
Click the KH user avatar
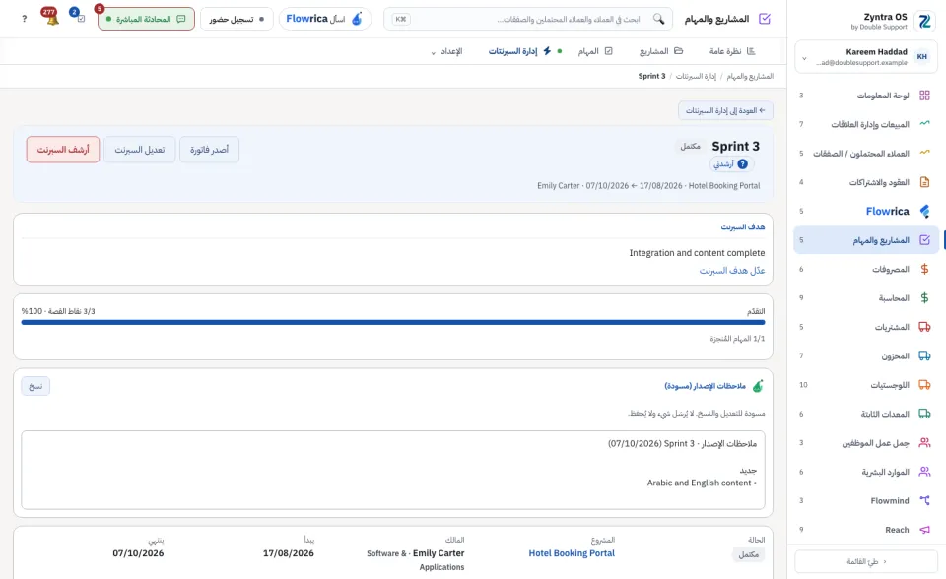922,57
